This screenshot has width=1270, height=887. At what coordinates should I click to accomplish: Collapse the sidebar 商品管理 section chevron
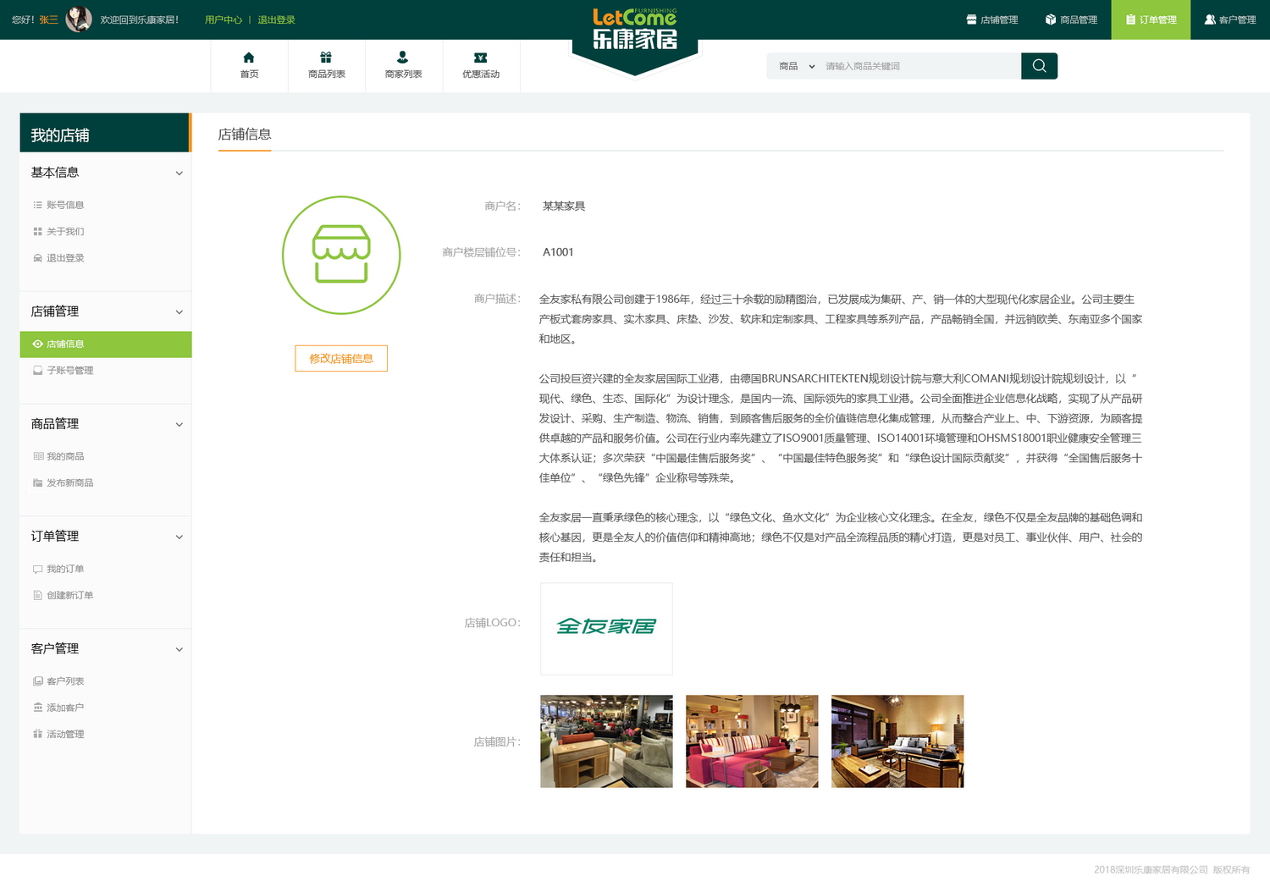click(179, 425)
